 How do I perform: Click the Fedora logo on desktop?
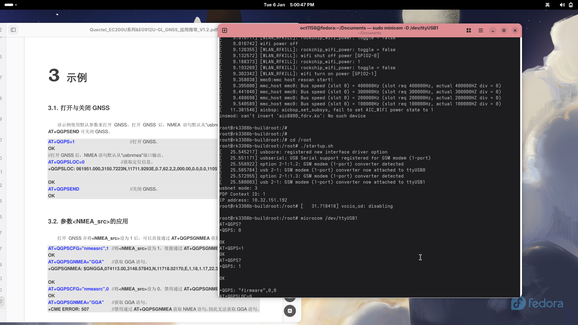tap(537, 303)
